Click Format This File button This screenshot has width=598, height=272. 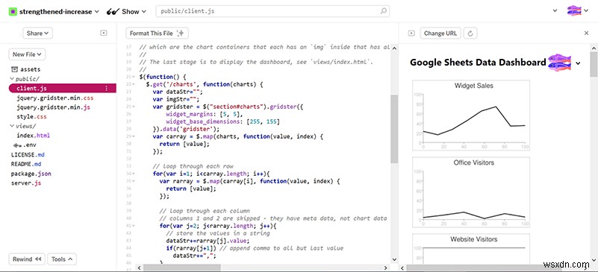coord(157,33)
